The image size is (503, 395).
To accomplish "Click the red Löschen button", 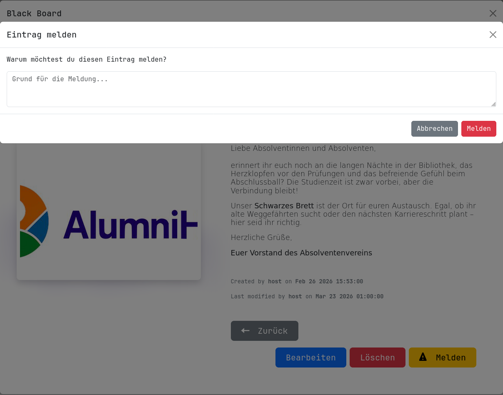I will (377, 357).
